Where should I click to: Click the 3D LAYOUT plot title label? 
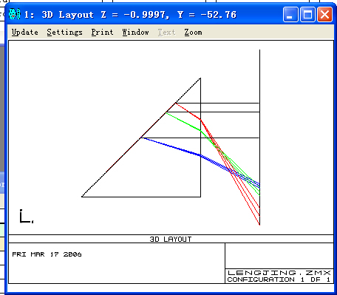click(171, 239)
